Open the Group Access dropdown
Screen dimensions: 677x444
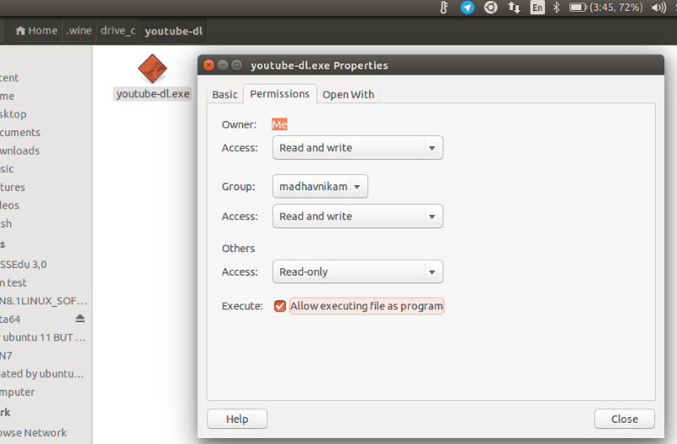tap(357, 217)
